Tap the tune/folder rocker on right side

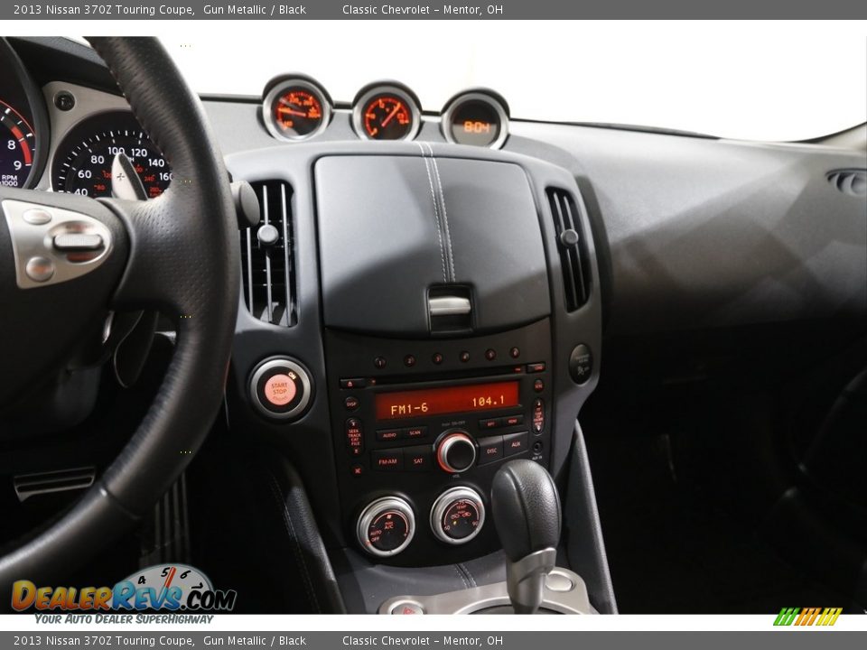pos(538,416)
